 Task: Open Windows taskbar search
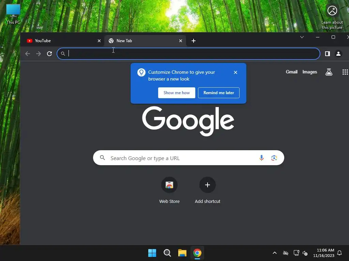167,253
